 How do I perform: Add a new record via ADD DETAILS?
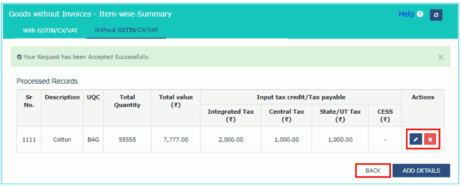coord(421,171)
